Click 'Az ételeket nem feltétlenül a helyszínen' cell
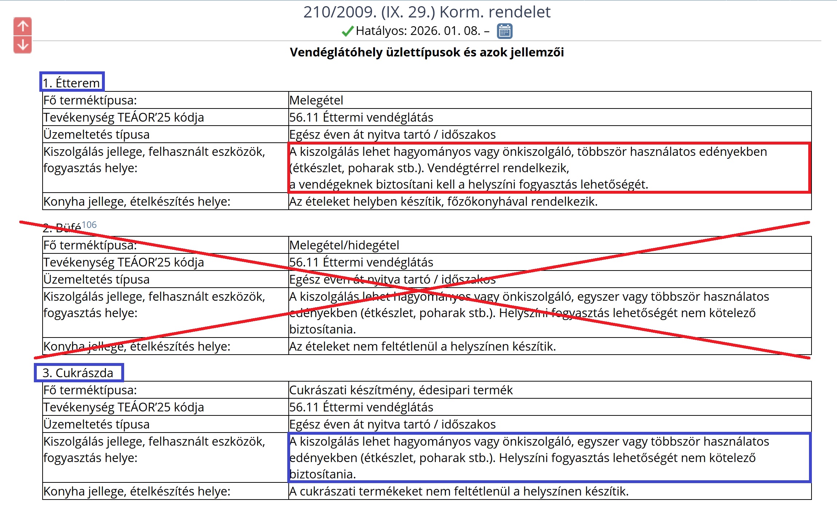The width and height of the screenshot is (837, 509). point(422,346)
